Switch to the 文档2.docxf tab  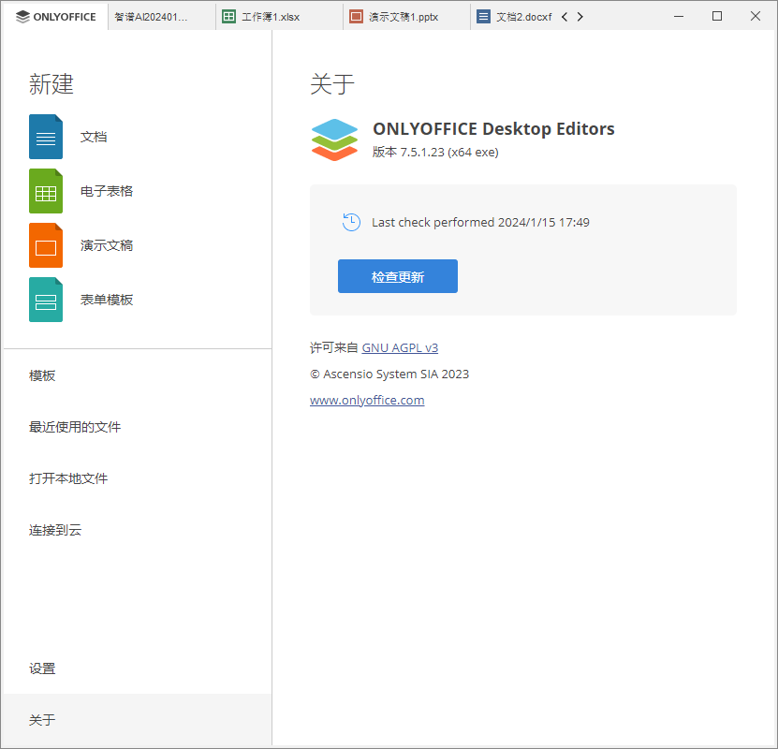click(x=514, y=17)
